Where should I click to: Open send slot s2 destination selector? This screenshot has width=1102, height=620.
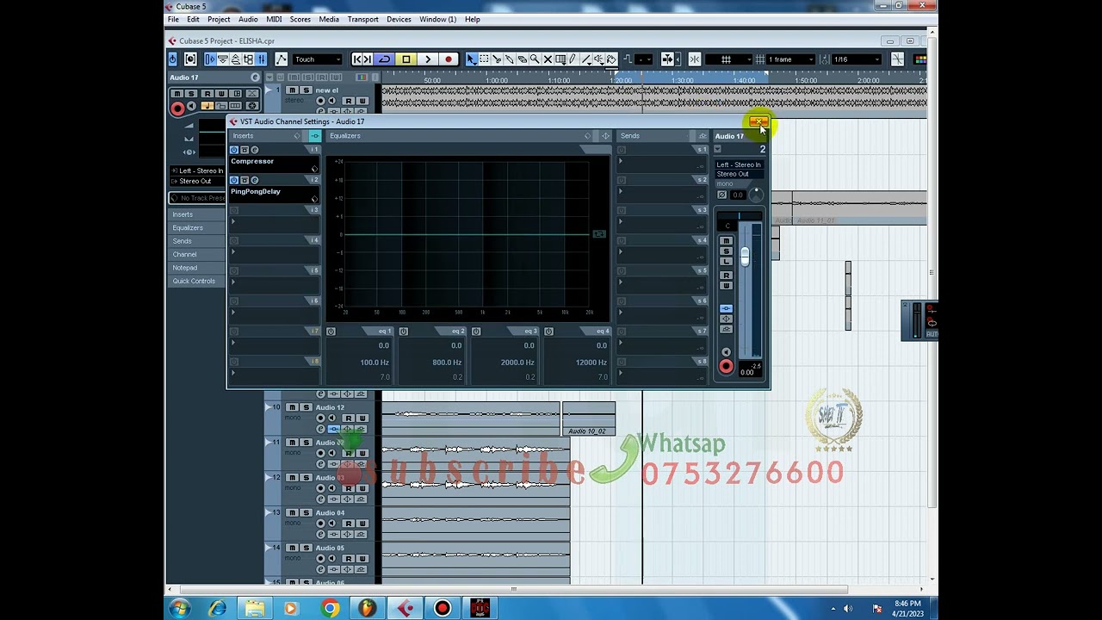(620, 191)
